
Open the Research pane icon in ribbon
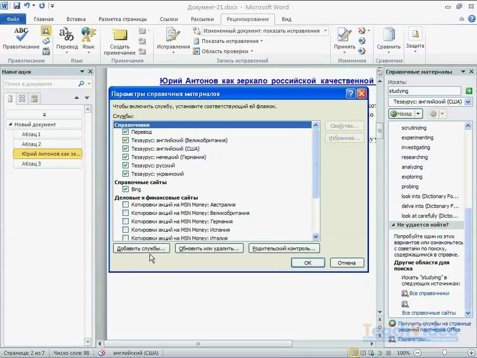pyautogui.click(x=46, y=31)
